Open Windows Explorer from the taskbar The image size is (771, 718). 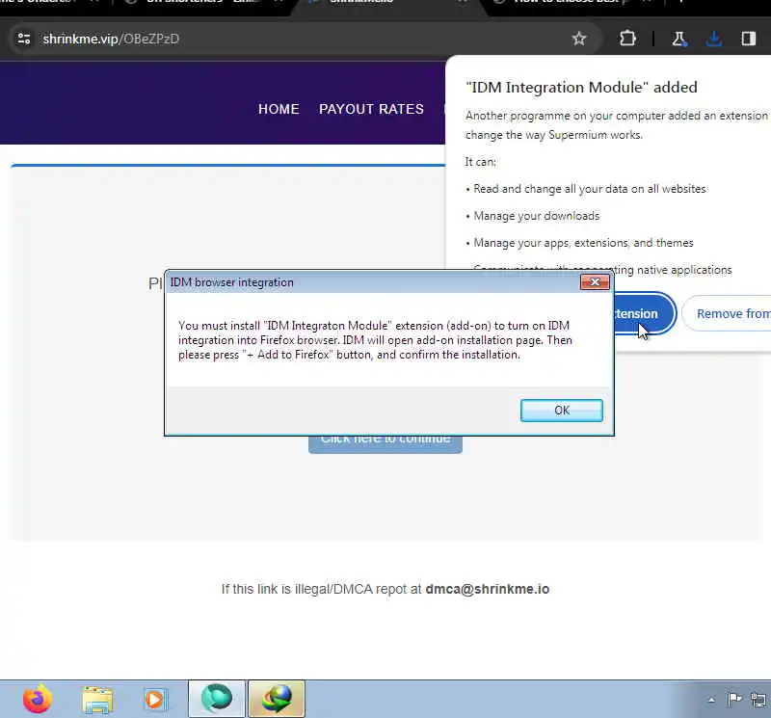pyautogui.click(x=97, y=700)
